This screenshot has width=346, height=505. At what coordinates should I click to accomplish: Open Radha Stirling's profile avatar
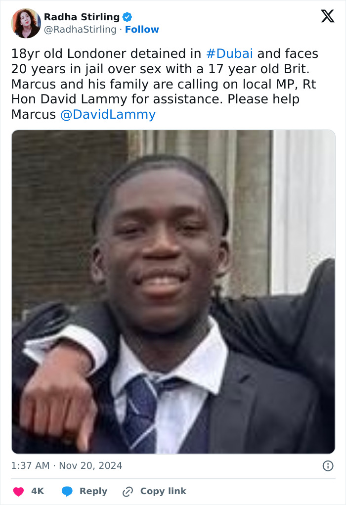point(26,23)
